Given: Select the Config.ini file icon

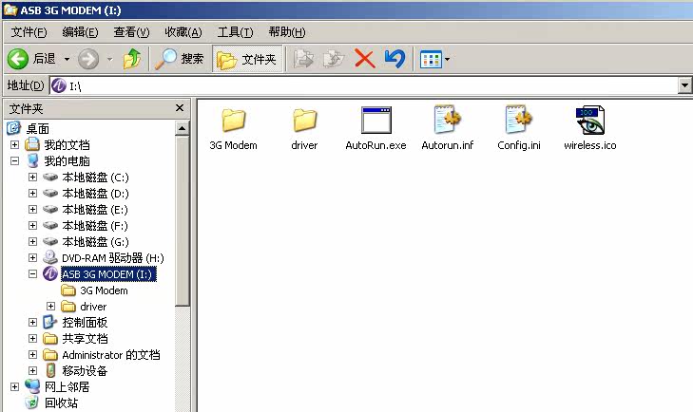Looking at the screenshot, I should pos(518,122).
